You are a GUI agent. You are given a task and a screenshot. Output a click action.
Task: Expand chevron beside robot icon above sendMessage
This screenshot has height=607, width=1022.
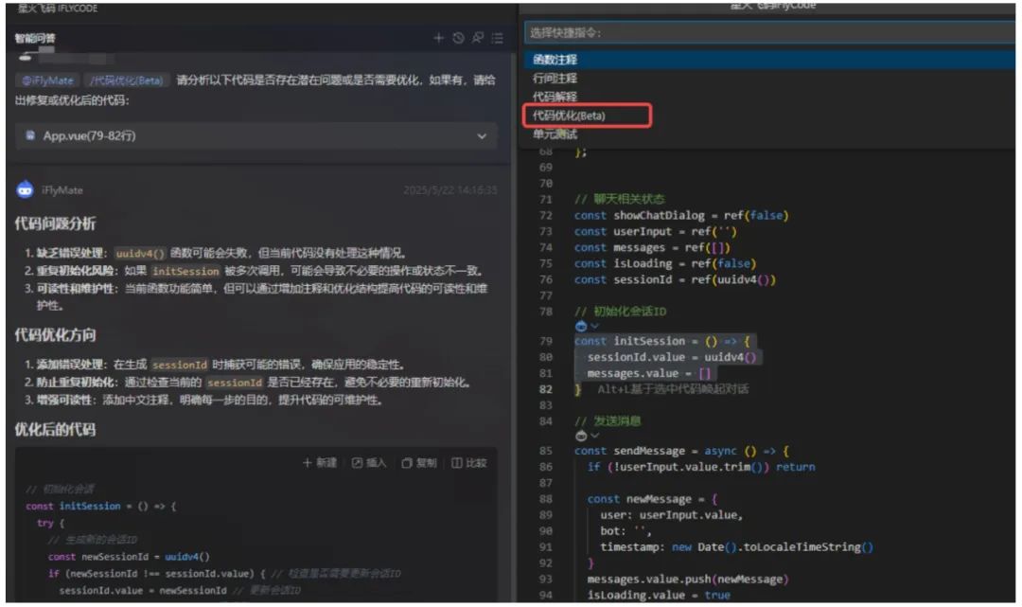[x=594, y=436]
